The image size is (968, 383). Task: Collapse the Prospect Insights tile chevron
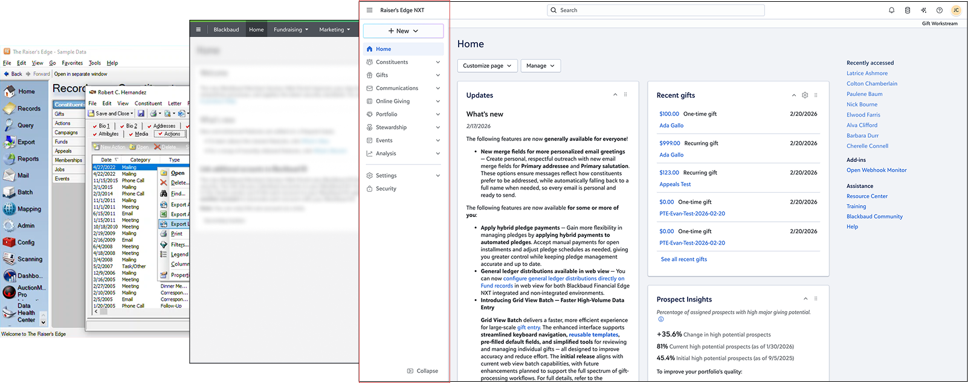click(x=805, y=298)
